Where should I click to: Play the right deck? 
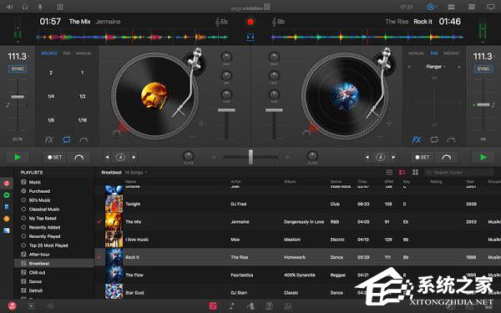pyautogui.click(x=483, y=157)
